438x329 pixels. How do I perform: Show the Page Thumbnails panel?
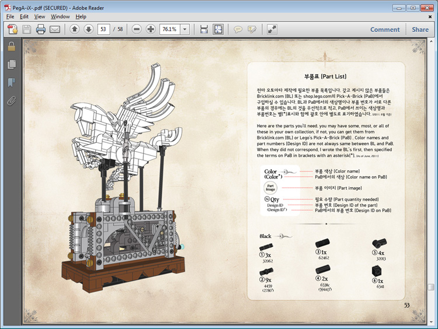tap(11, 65)
